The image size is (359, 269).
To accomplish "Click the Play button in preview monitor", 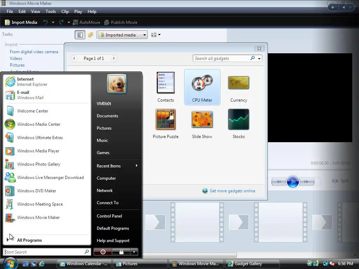I will (293, 182).
